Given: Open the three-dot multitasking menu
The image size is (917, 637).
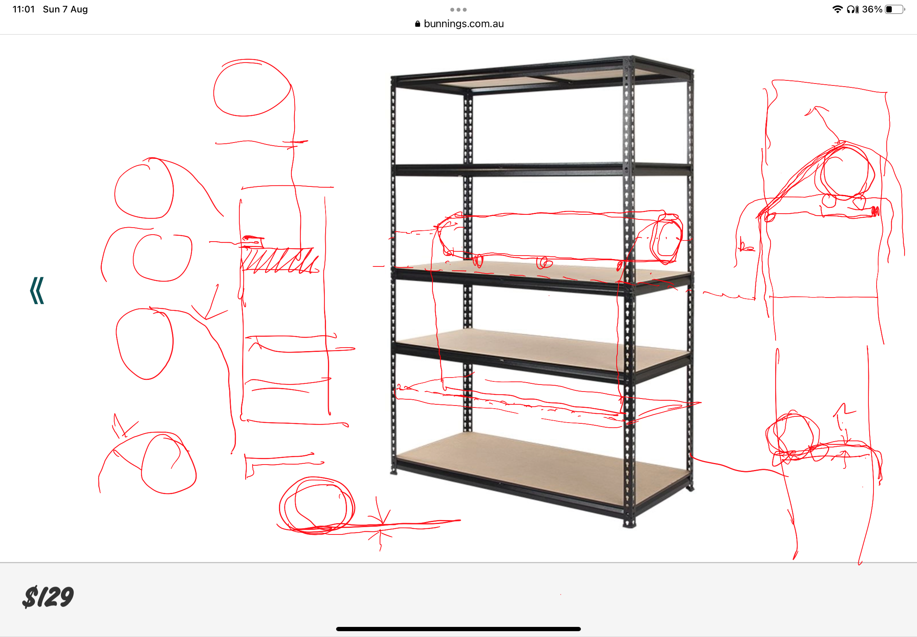Looking at the screenshot, I should pyautogui.click(x=458, y=10).
